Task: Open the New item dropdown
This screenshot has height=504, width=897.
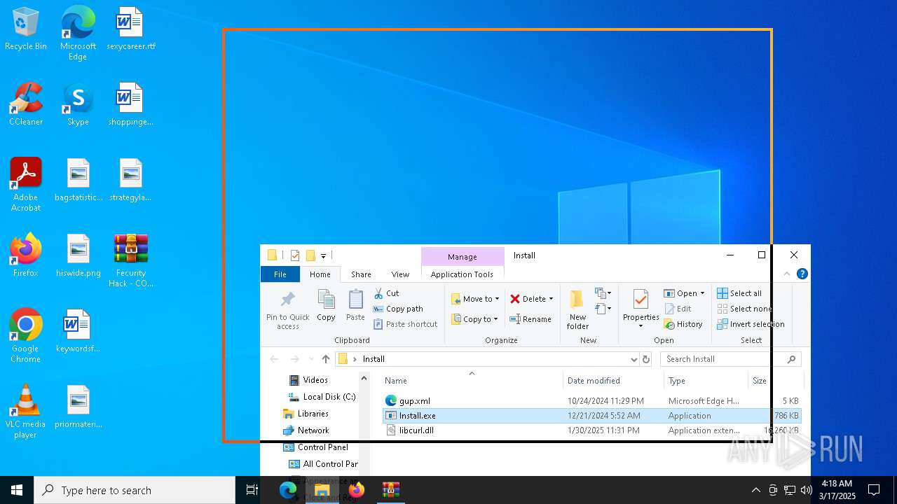Action: pyautogui.click(x=603, y=293)
